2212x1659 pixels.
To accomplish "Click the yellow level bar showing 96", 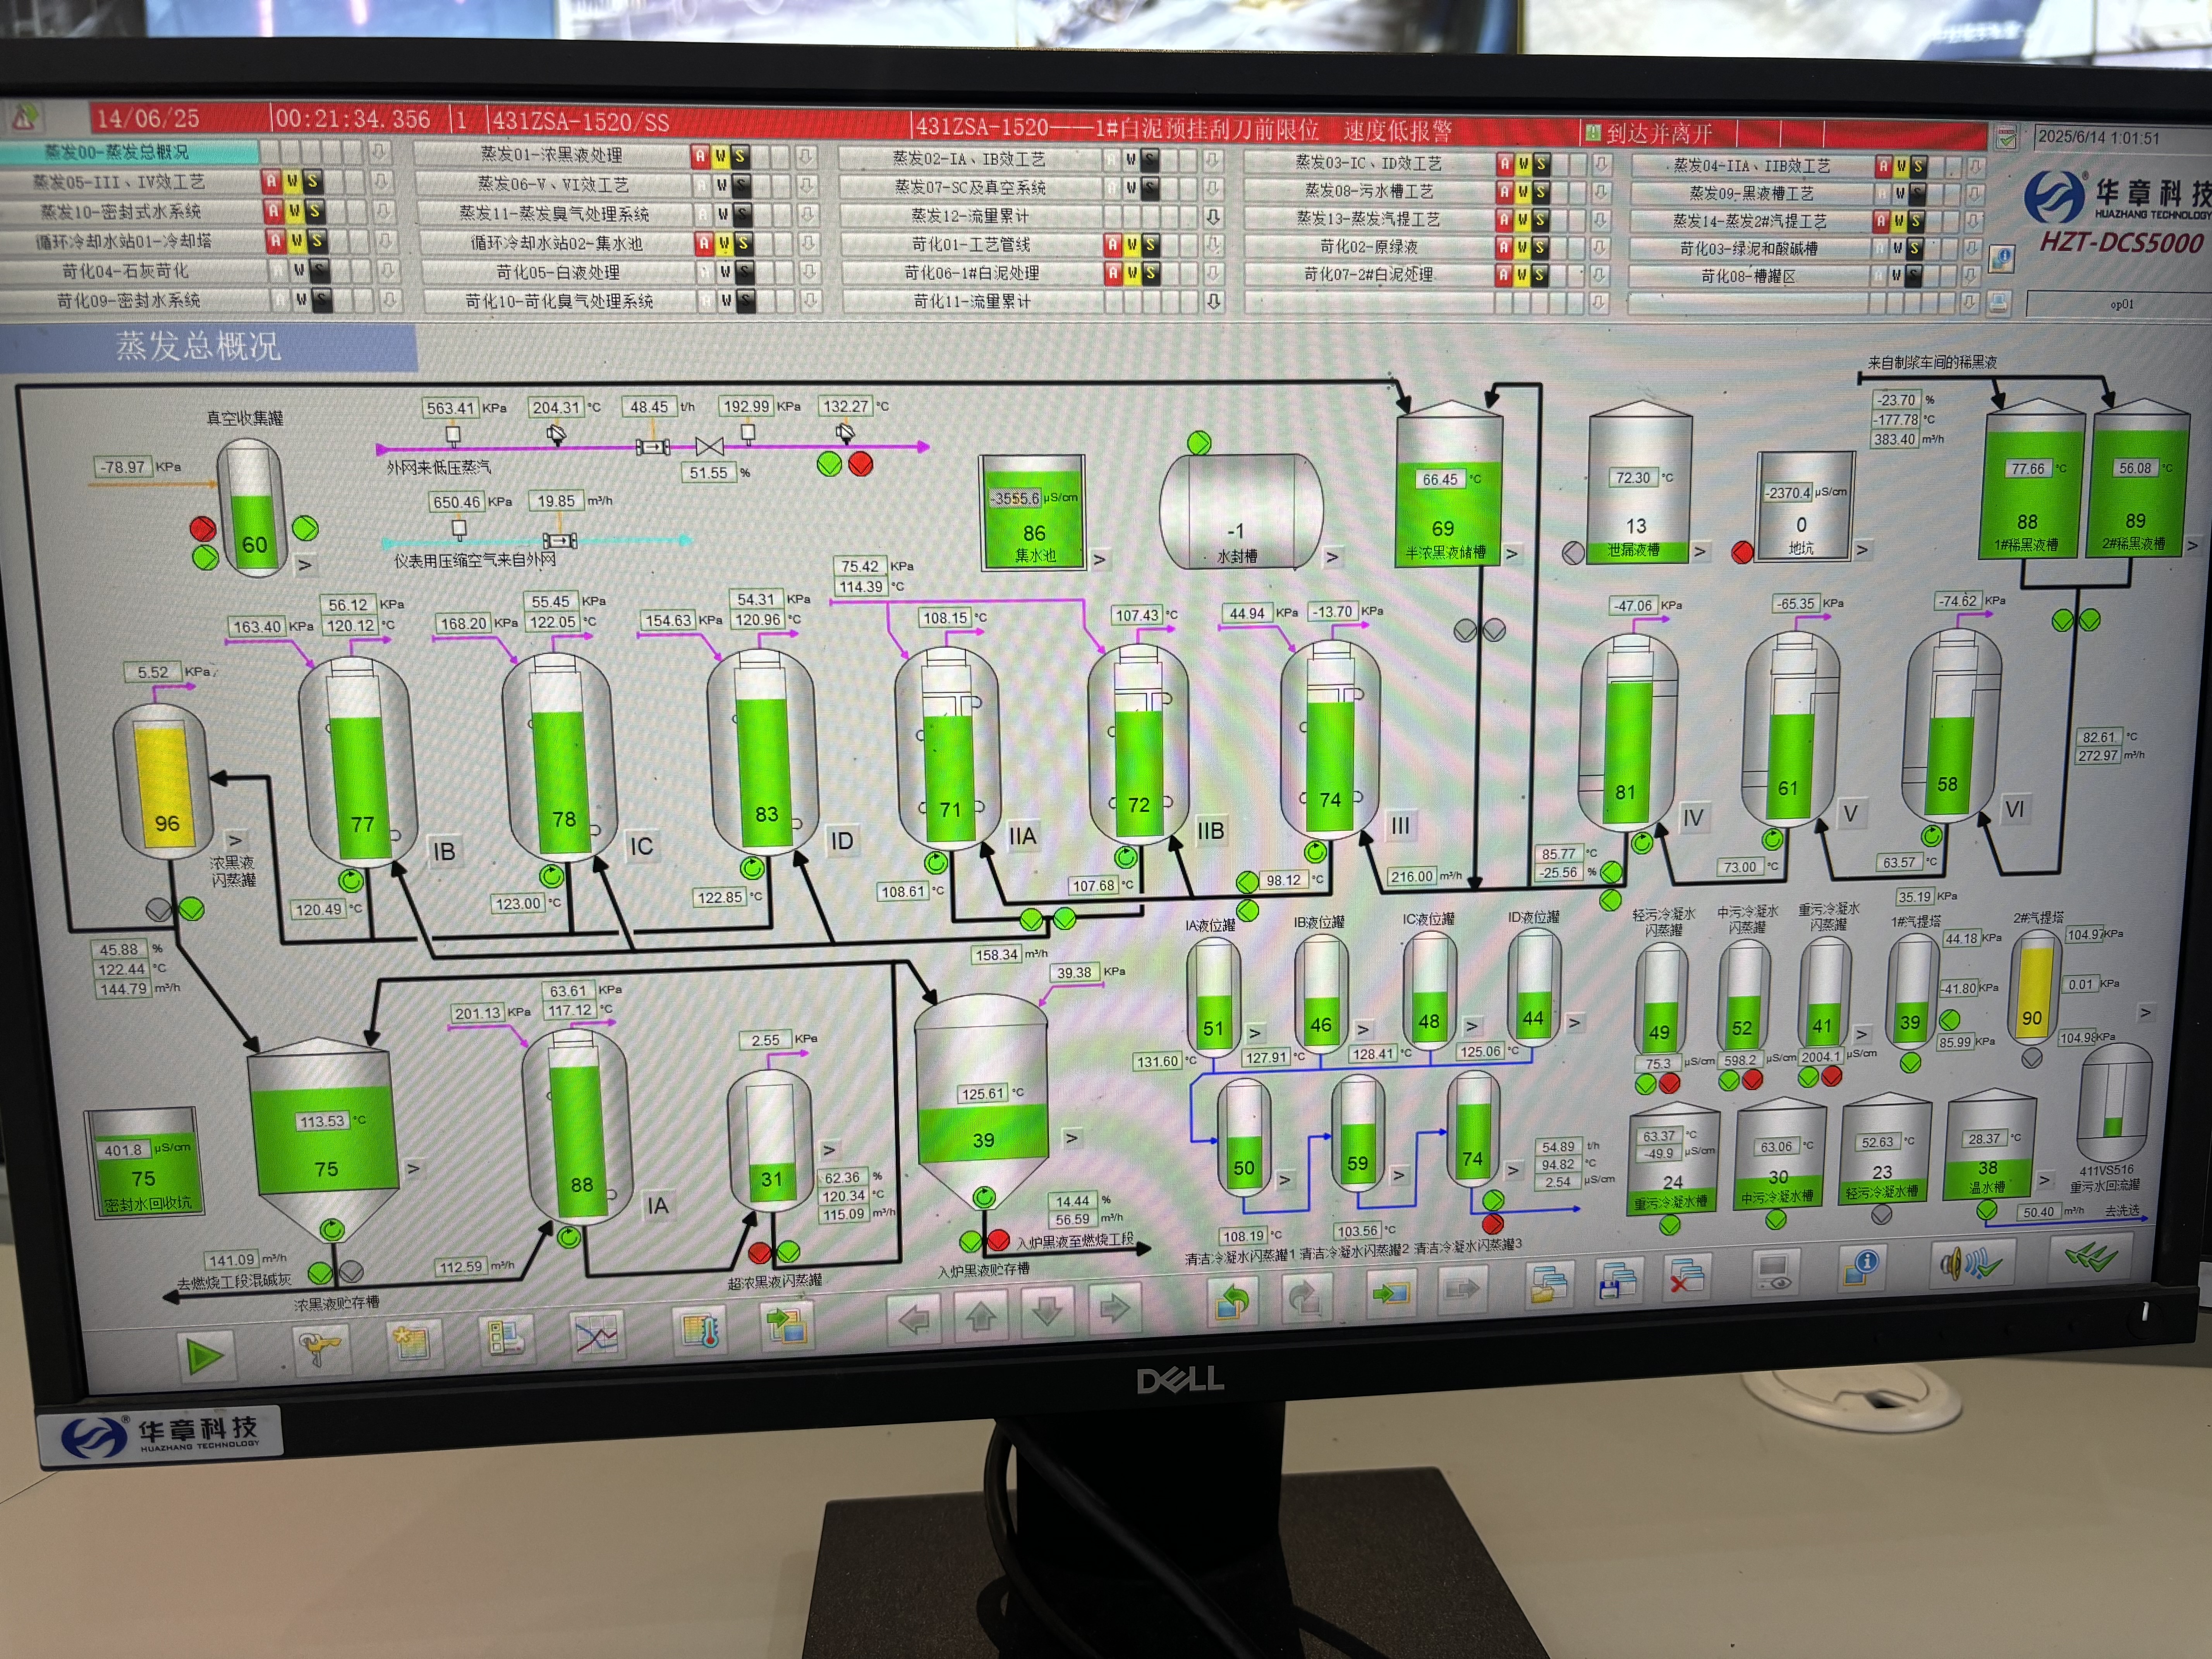I will coord(164,787).
